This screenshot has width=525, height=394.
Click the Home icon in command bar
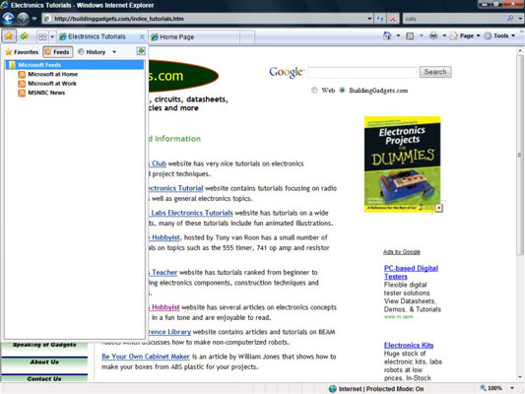pos(387,35)
